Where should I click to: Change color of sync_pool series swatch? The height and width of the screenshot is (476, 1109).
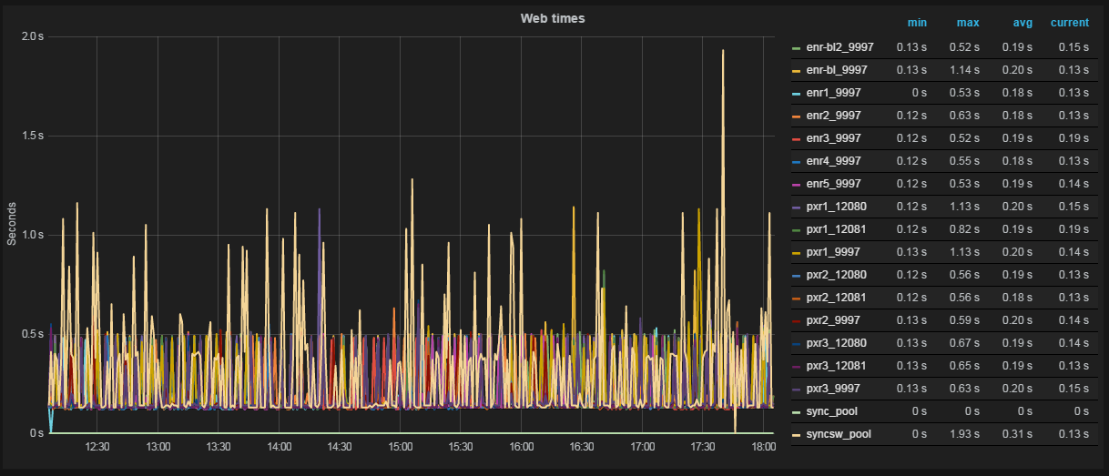click(797, 412)
